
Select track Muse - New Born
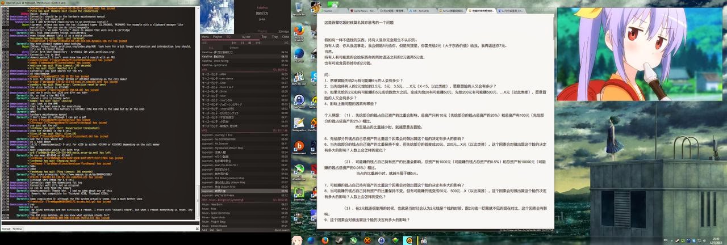pos(245,204)
